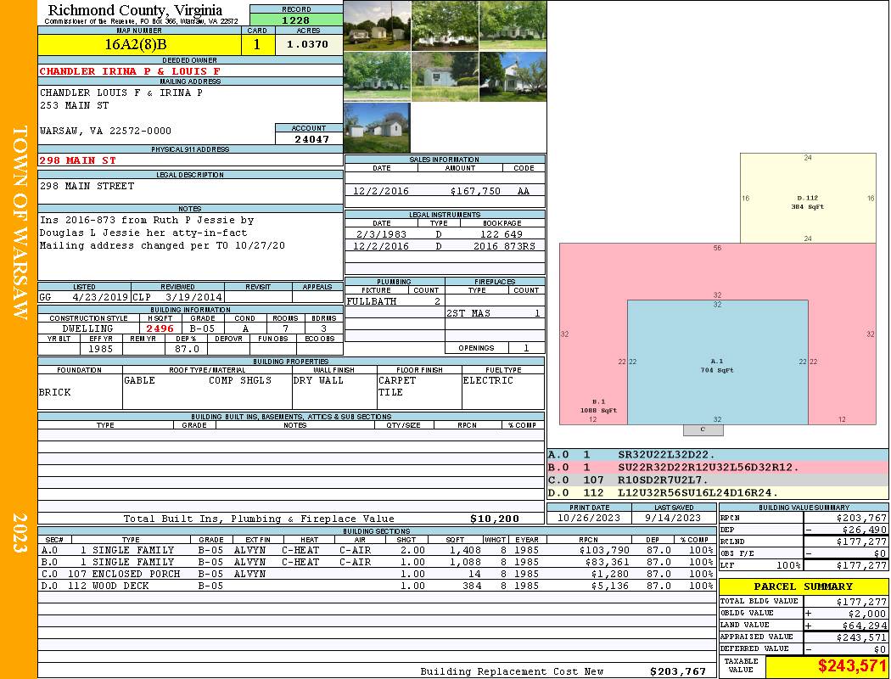The height and width of the screenshot is (679, 891).
Task: Open photo of white house under blue sky
Action: (513, 76)
